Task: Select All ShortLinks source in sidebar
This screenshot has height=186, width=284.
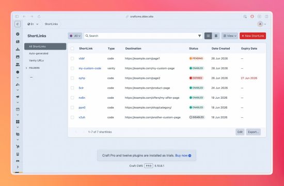Action: pos(45,47)
